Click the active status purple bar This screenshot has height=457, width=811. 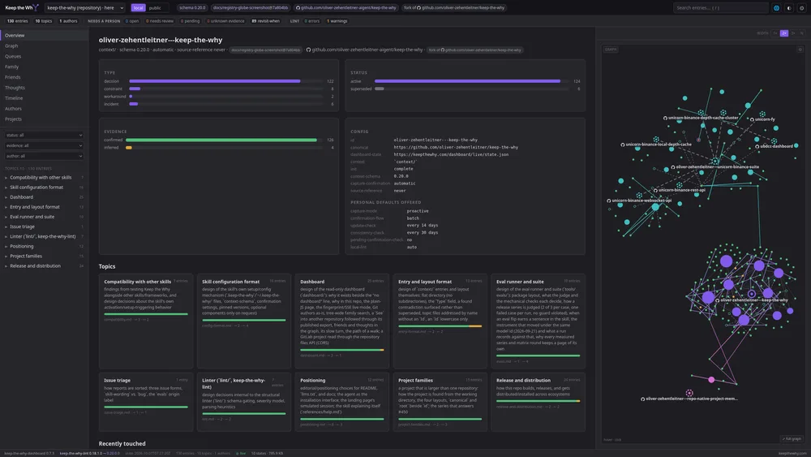[468, 81]
